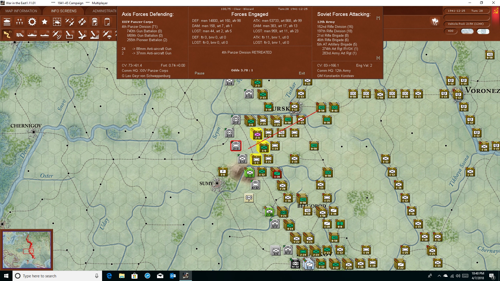Open Outlook from taskbar
Image resolution: width=500 pixels, height=281 pixels.
coord(173,276)
